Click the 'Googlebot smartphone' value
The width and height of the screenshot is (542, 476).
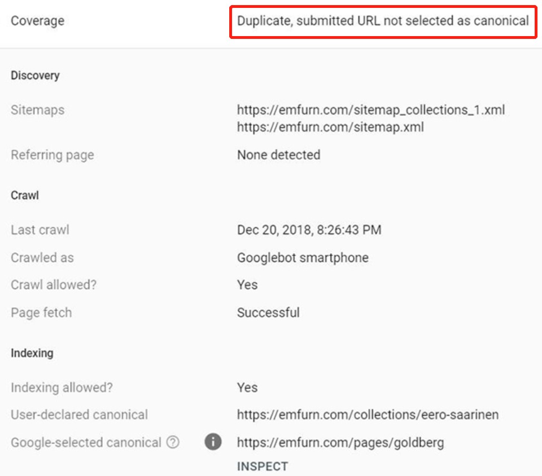(x=303, y=258)
